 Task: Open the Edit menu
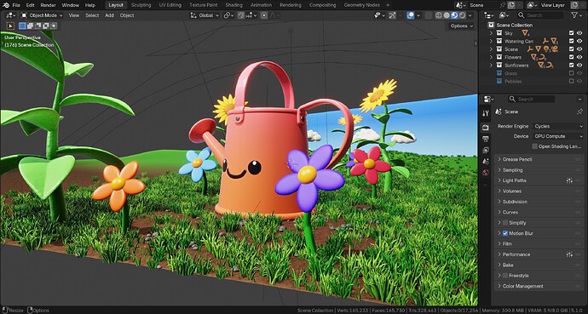click(31, 5)
